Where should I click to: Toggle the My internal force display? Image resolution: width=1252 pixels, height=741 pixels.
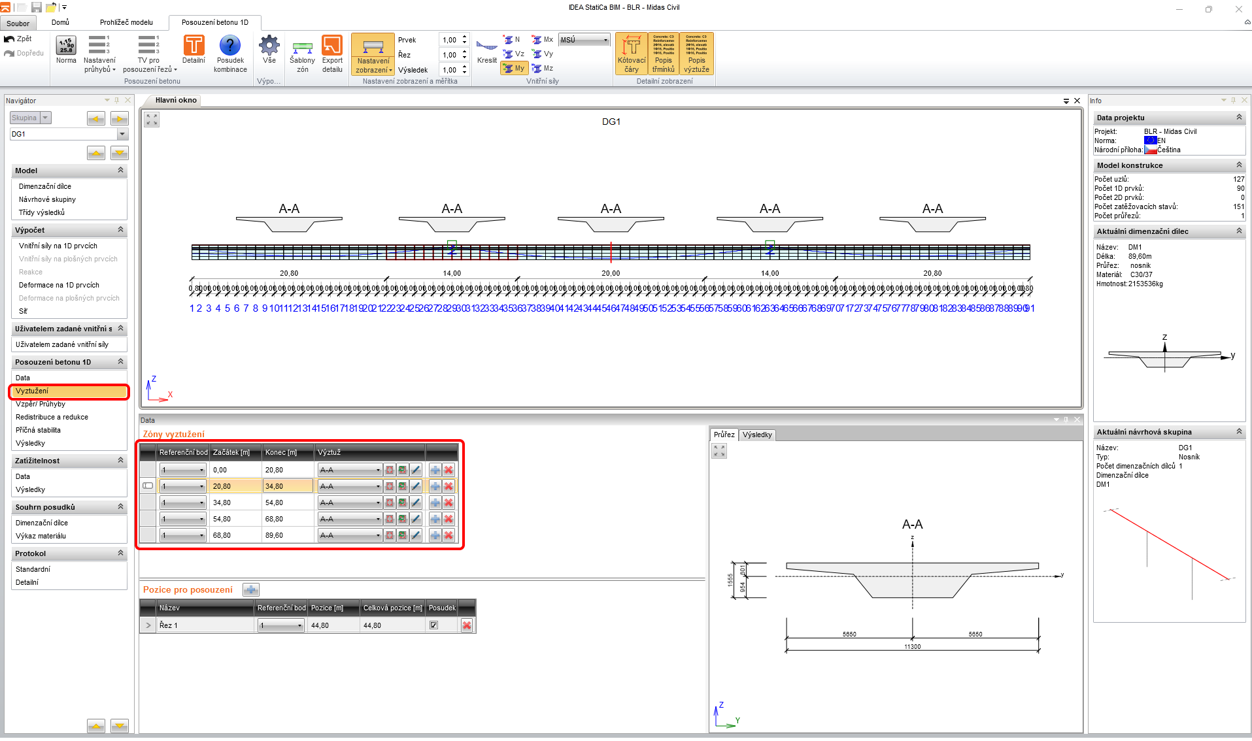click(514, 68)
